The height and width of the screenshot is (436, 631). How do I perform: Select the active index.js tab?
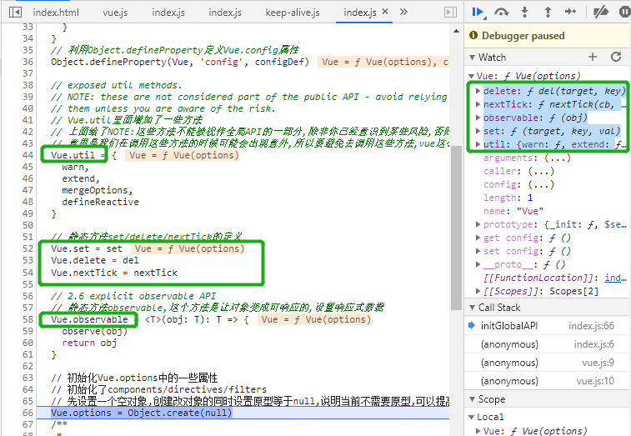pyautogui.click(x=360, y=13)
